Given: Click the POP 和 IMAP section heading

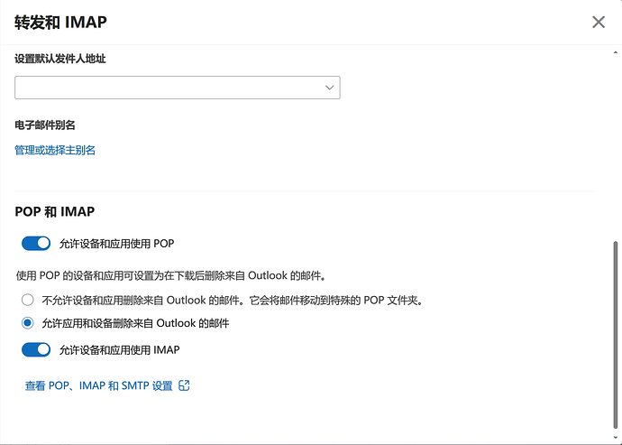Looking at the screenshot, I should point(55,212).
